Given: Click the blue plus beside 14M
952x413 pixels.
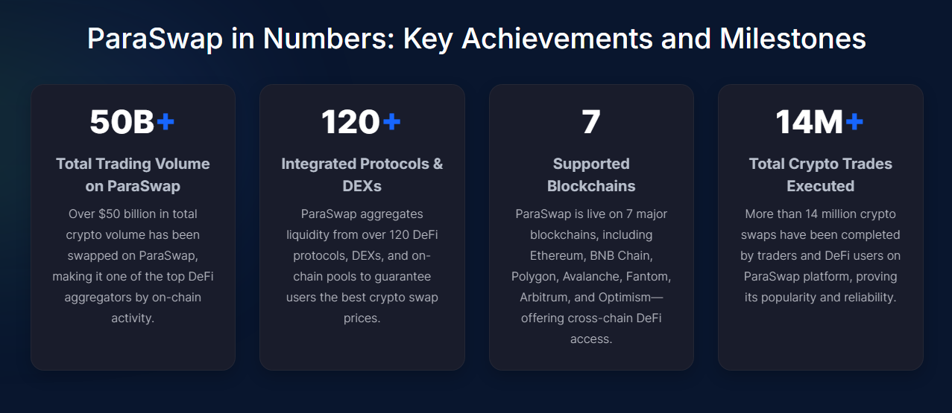Looking at the screenshot, I should (854, 121).
